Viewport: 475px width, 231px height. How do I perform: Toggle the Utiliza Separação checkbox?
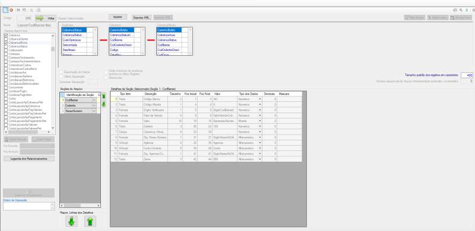(x=62, y=76)
